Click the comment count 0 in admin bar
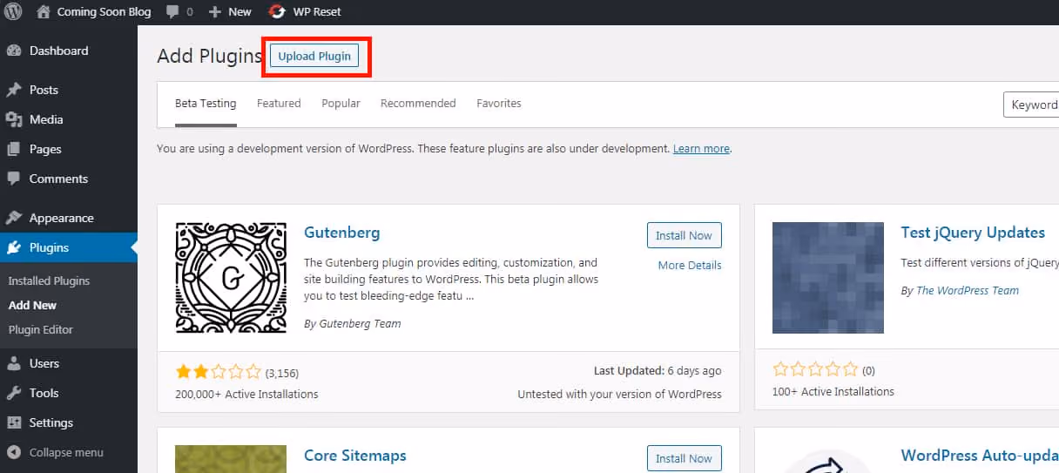This screenshot has height=473, width=1059. pos(190,12)
